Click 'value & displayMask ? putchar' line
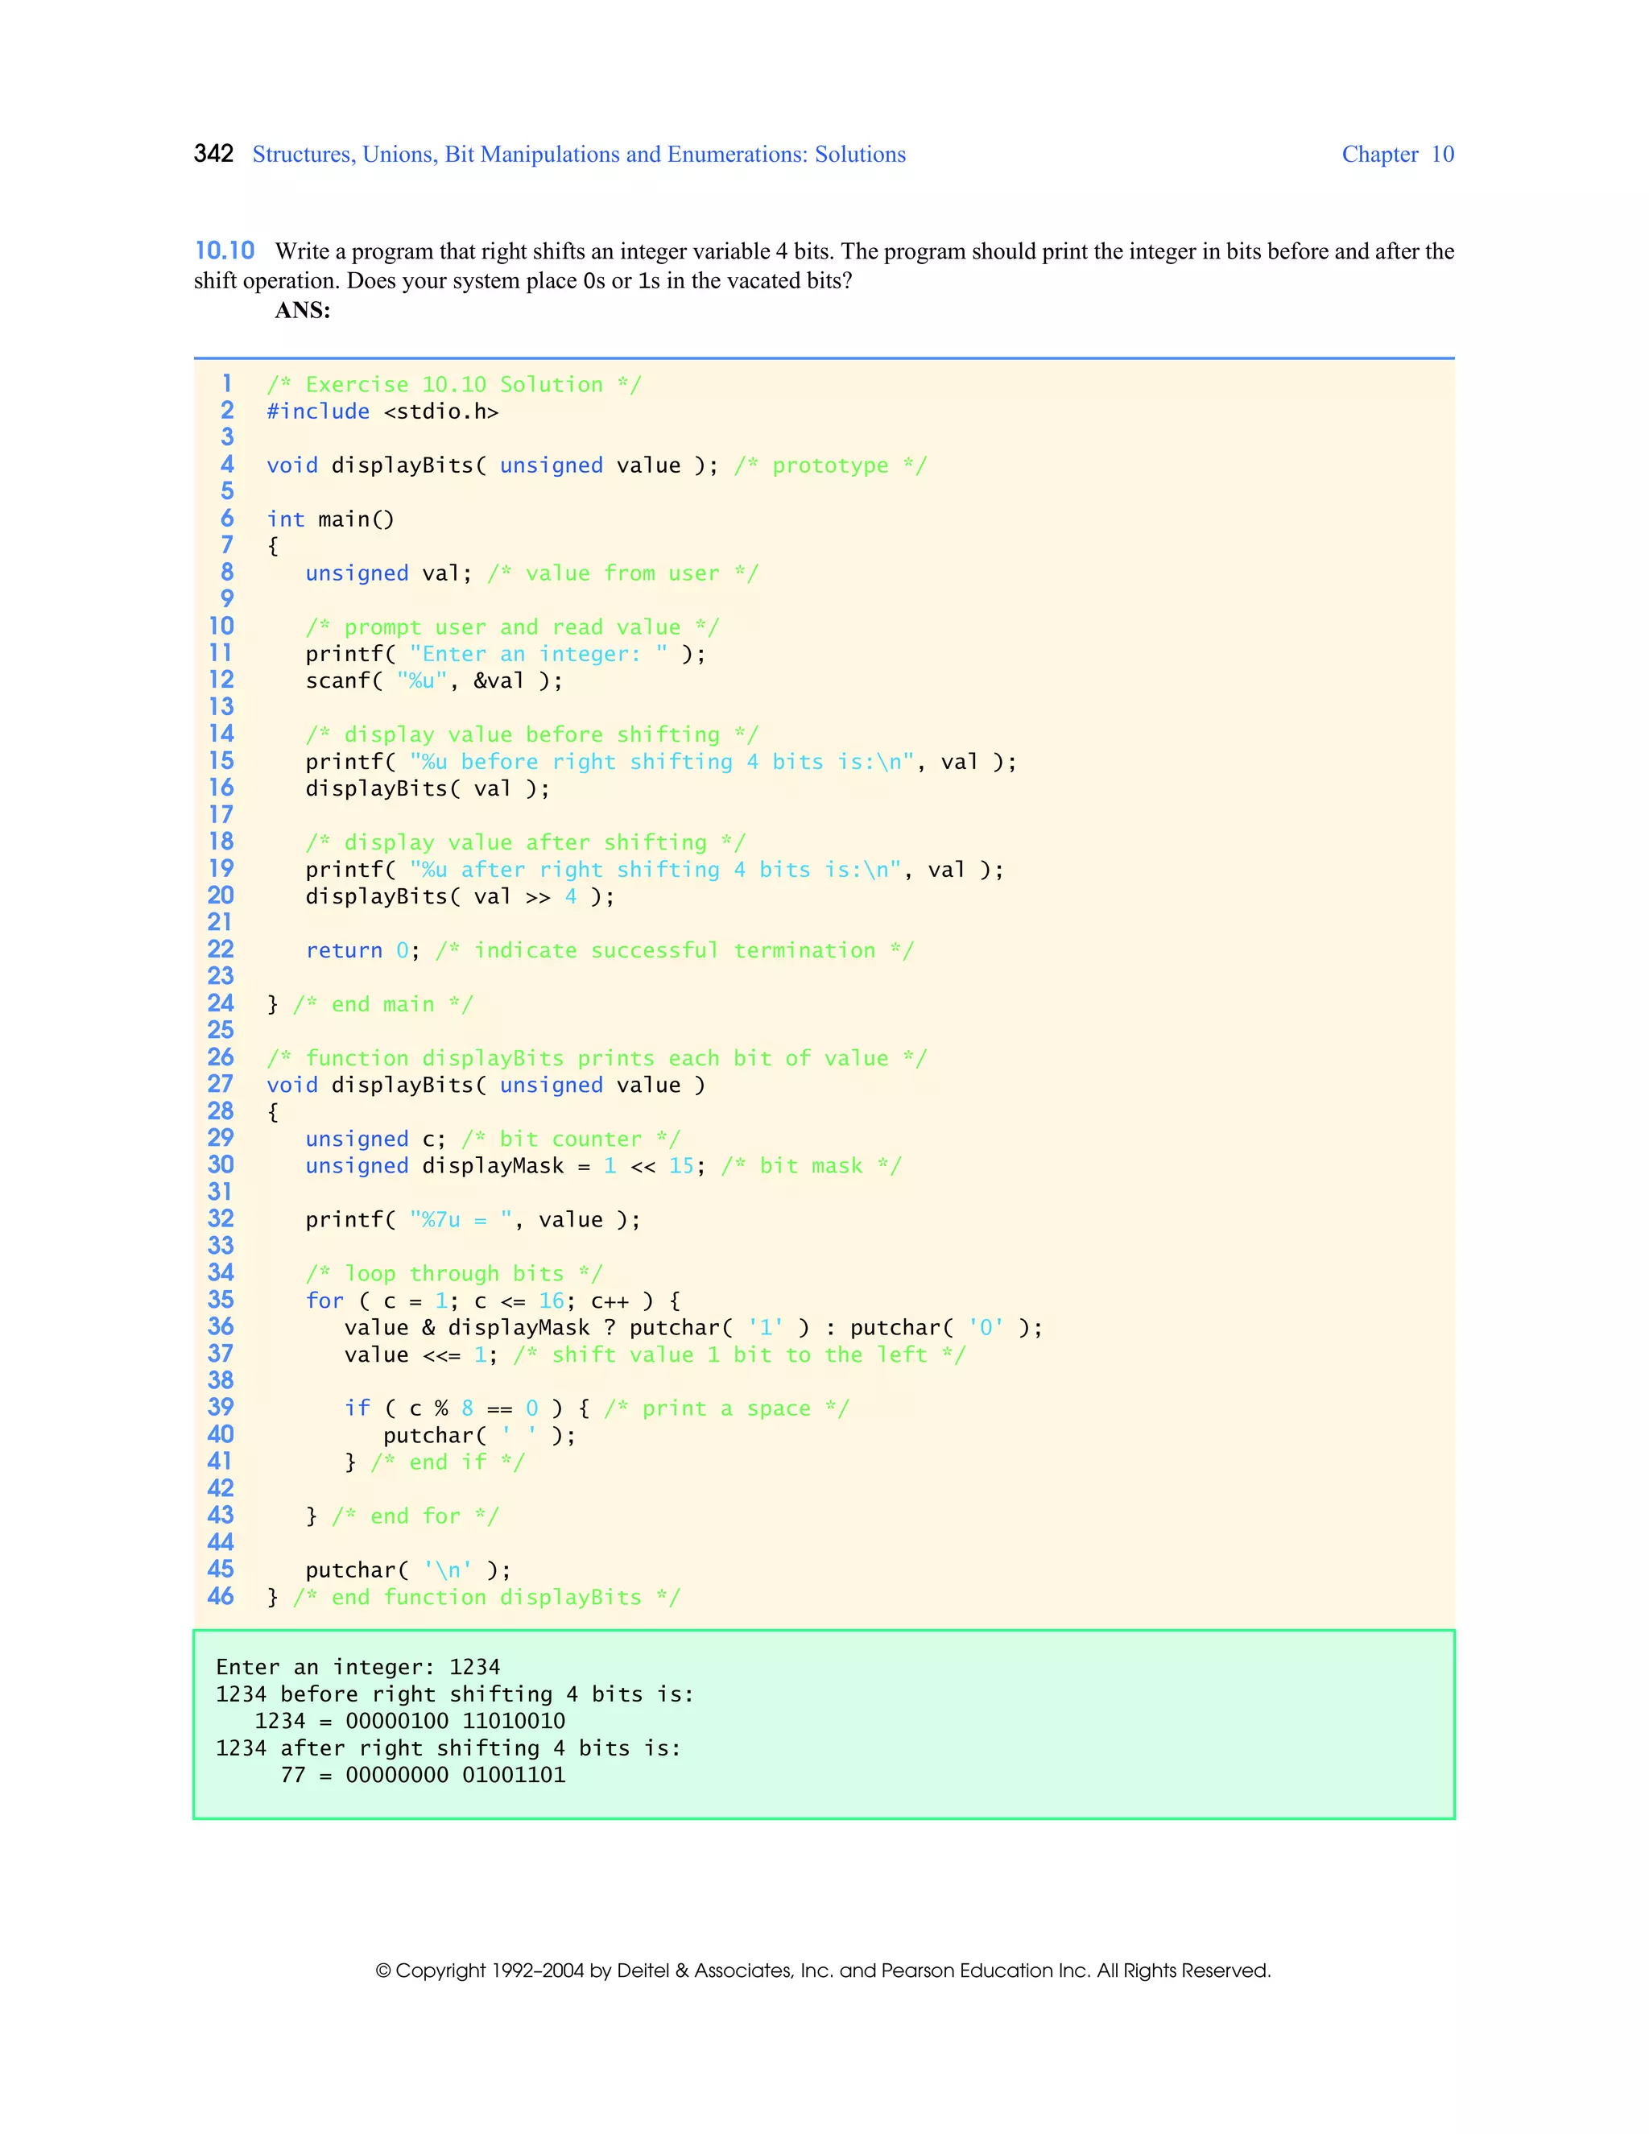 (693, 1328)
